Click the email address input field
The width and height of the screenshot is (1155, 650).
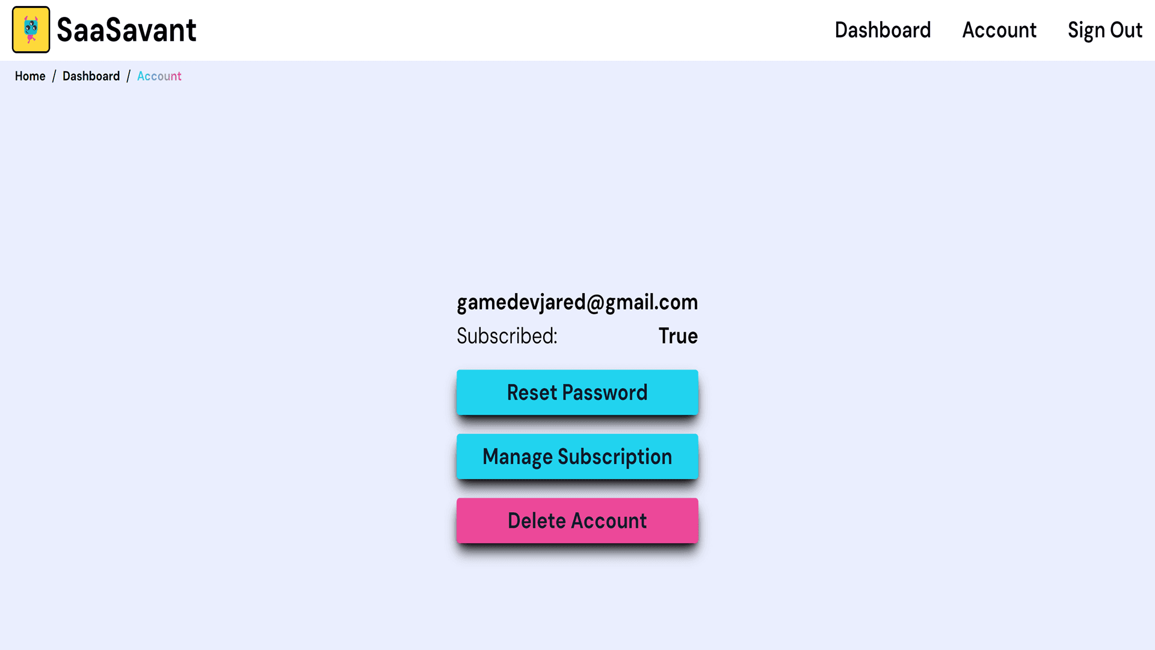pyautogui.click(x=577, y=302)
